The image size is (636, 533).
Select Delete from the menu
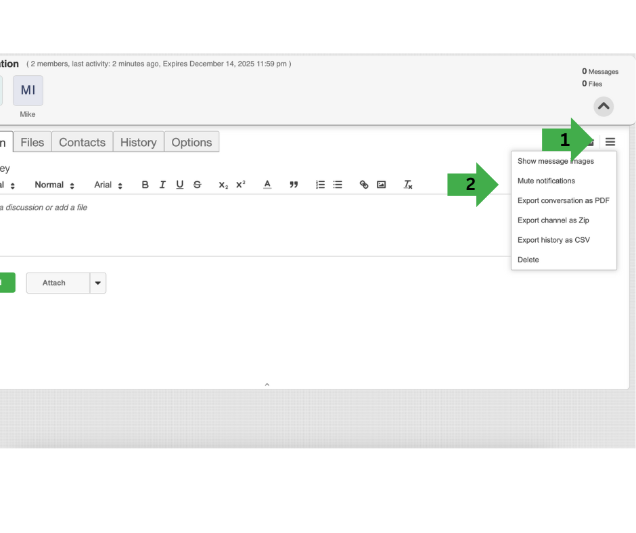(x=564, y=260)
